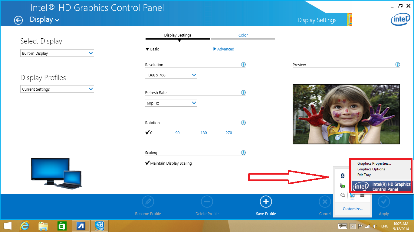Click the dark window tray icon beside Intel
The height and width of the screenshot is (232, 414).
tap(361, 195)
